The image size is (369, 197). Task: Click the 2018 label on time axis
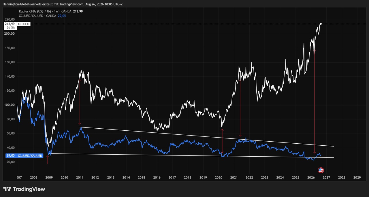point(188,177)
